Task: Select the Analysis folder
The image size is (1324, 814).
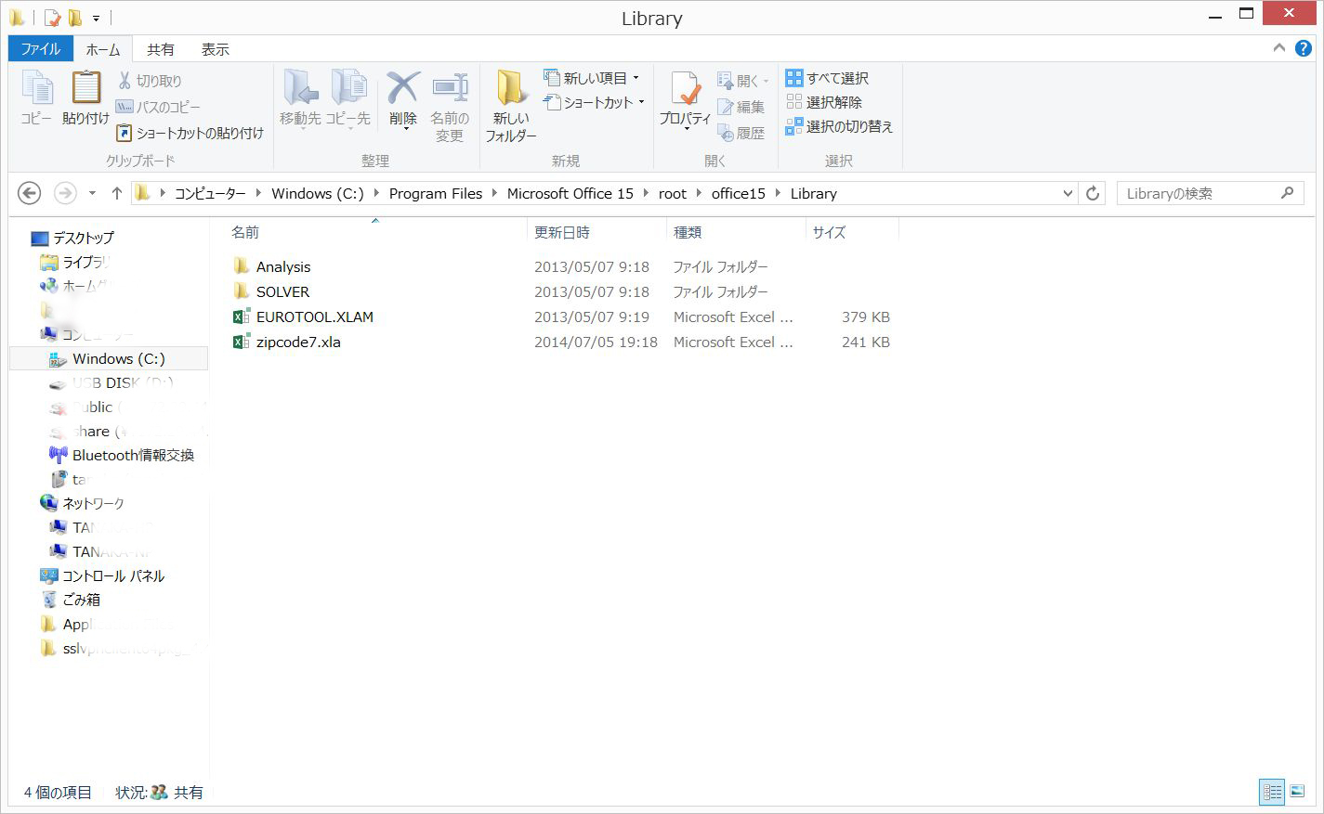Action: (x=283, y=266)
